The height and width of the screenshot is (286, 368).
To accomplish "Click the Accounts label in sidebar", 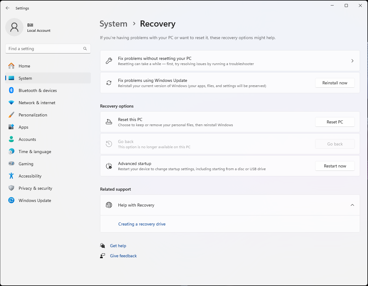I will pos(27,139).
